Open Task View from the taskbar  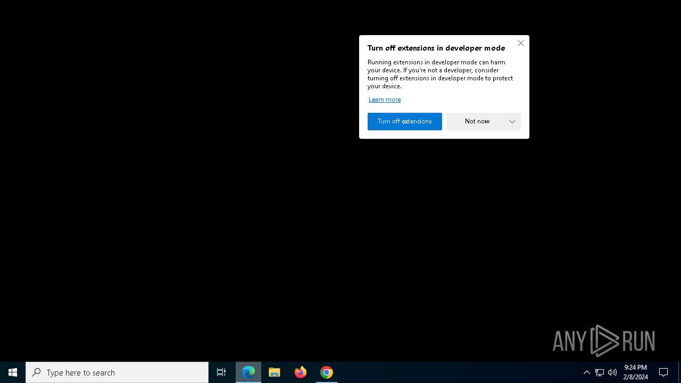pos(221,372)
